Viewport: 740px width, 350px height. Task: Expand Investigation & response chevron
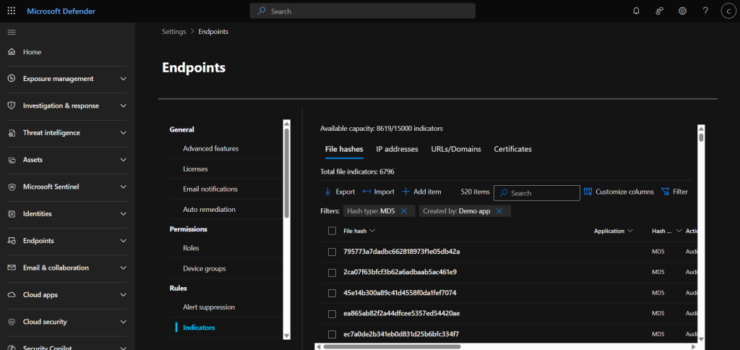[123, 106]
